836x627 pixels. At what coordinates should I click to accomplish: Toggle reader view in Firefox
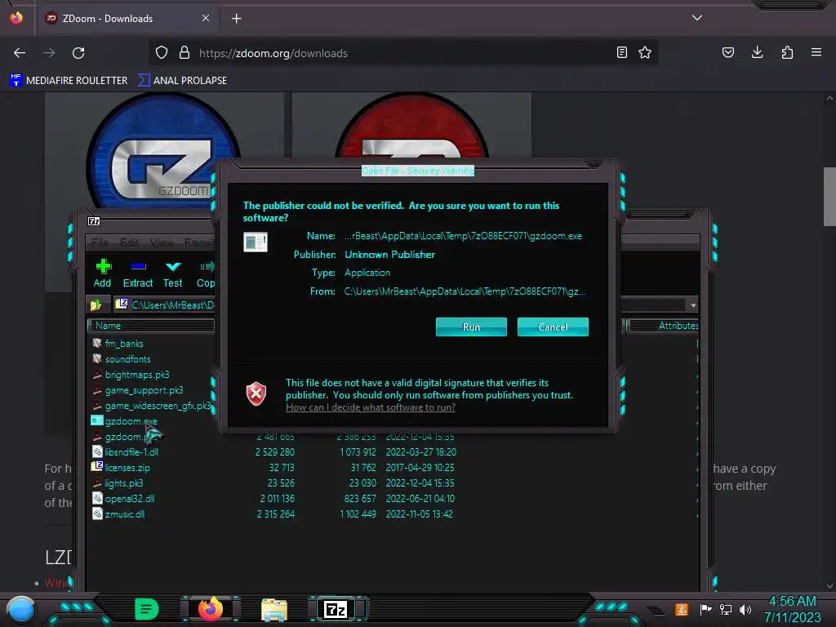pos(621,52)
